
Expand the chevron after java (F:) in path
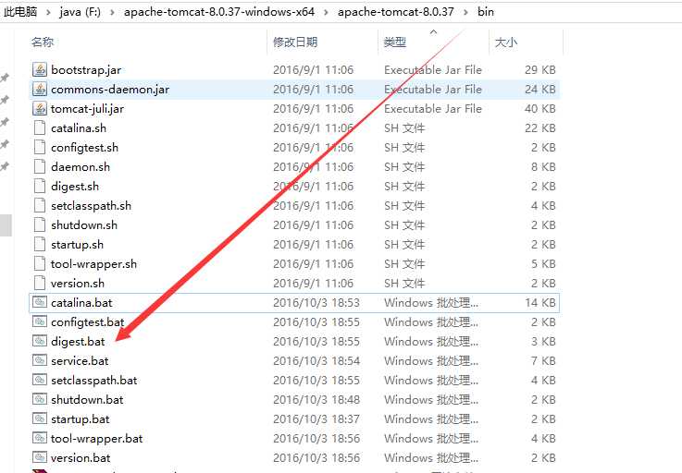tap(112, 12)
